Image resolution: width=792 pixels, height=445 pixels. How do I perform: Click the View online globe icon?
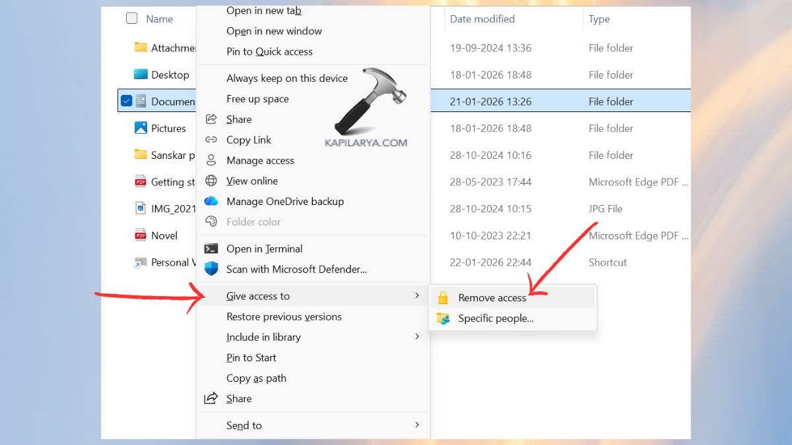click(211, 181)
